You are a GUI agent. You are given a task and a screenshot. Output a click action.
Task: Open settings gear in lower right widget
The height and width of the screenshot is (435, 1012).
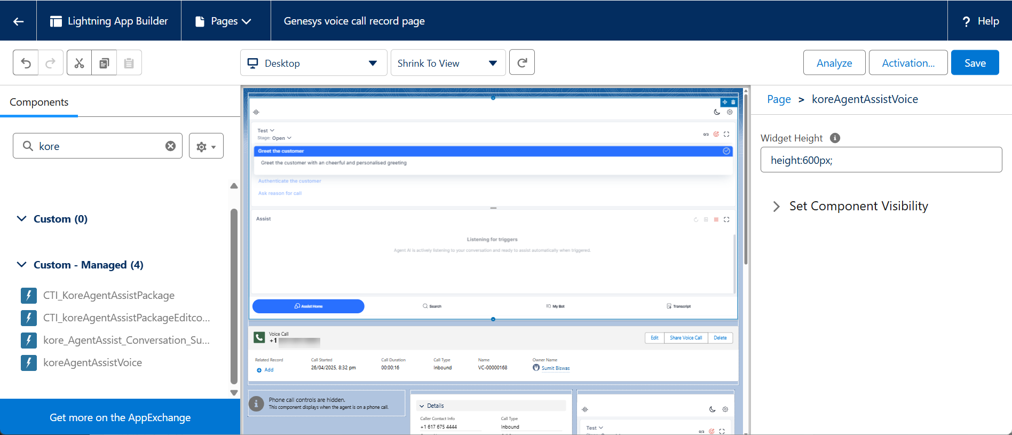click(x=725, y=409)
